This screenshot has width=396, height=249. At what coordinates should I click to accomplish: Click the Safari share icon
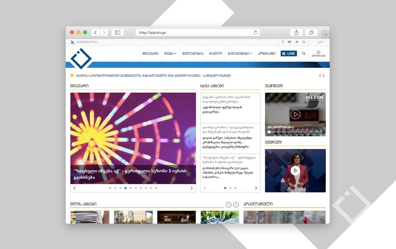[296, 32]
